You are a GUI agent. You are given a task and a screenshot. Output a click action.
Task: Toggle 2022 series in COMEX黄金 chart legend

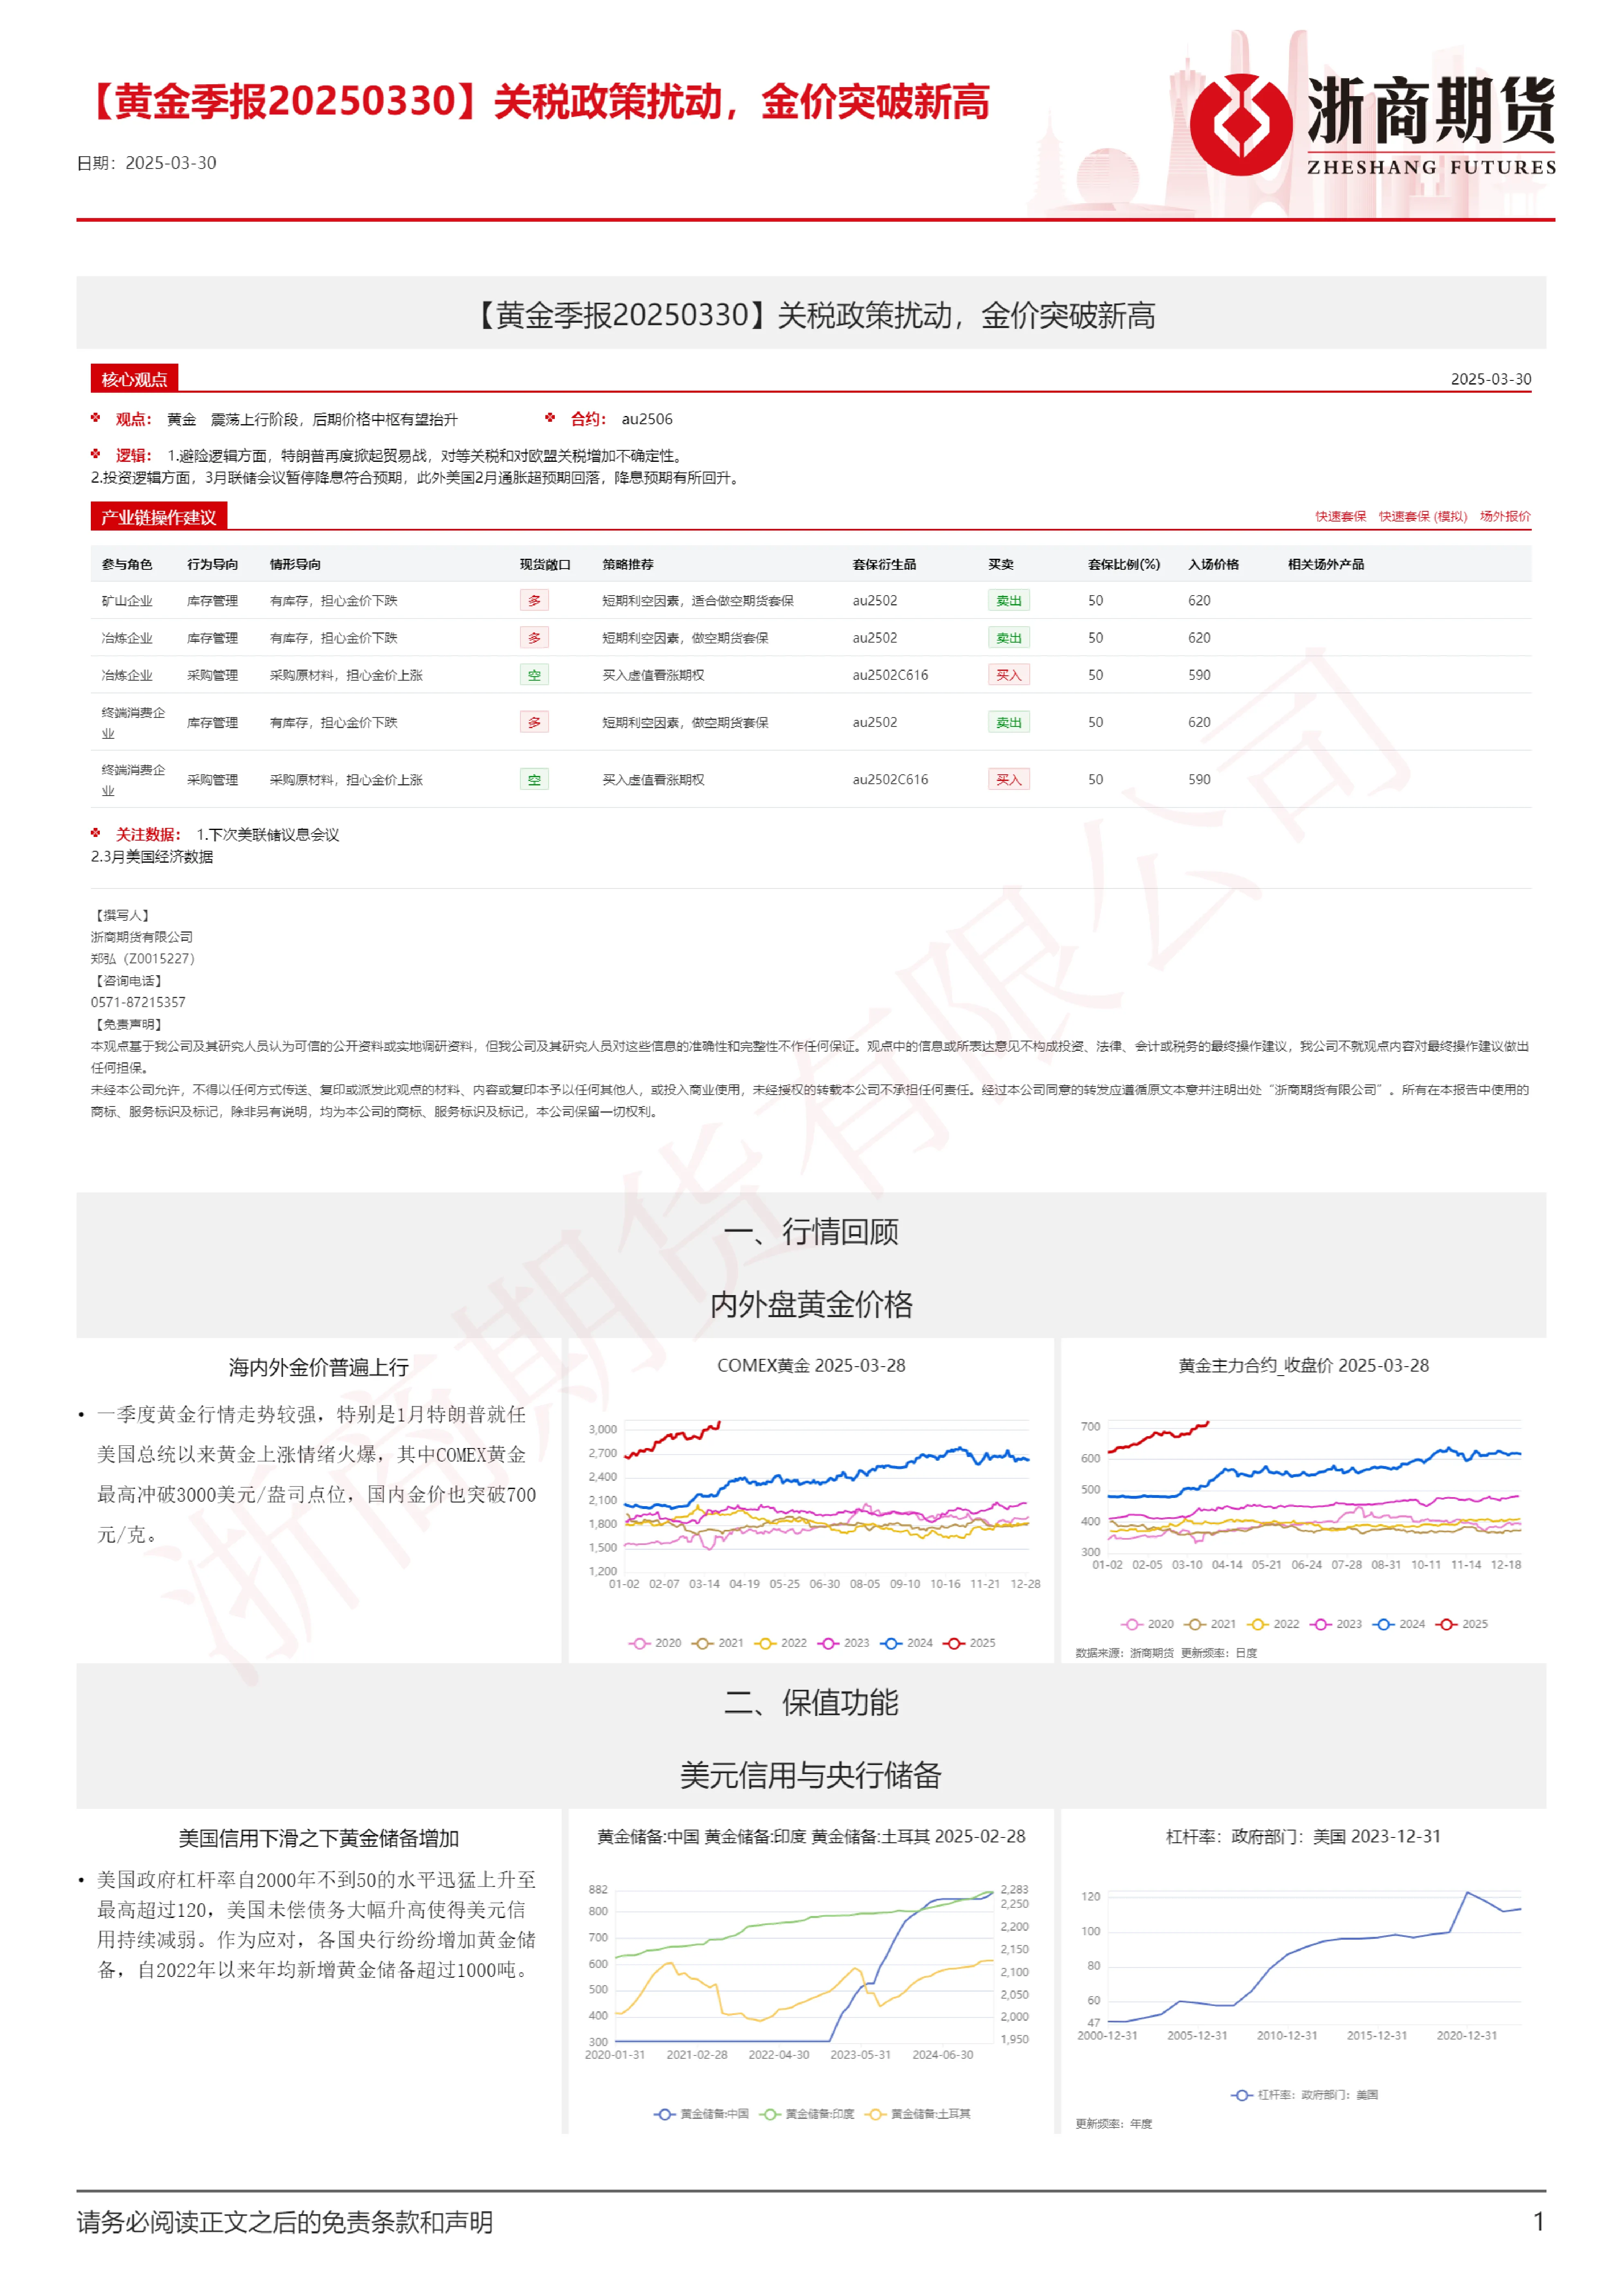coord(780,1643)
